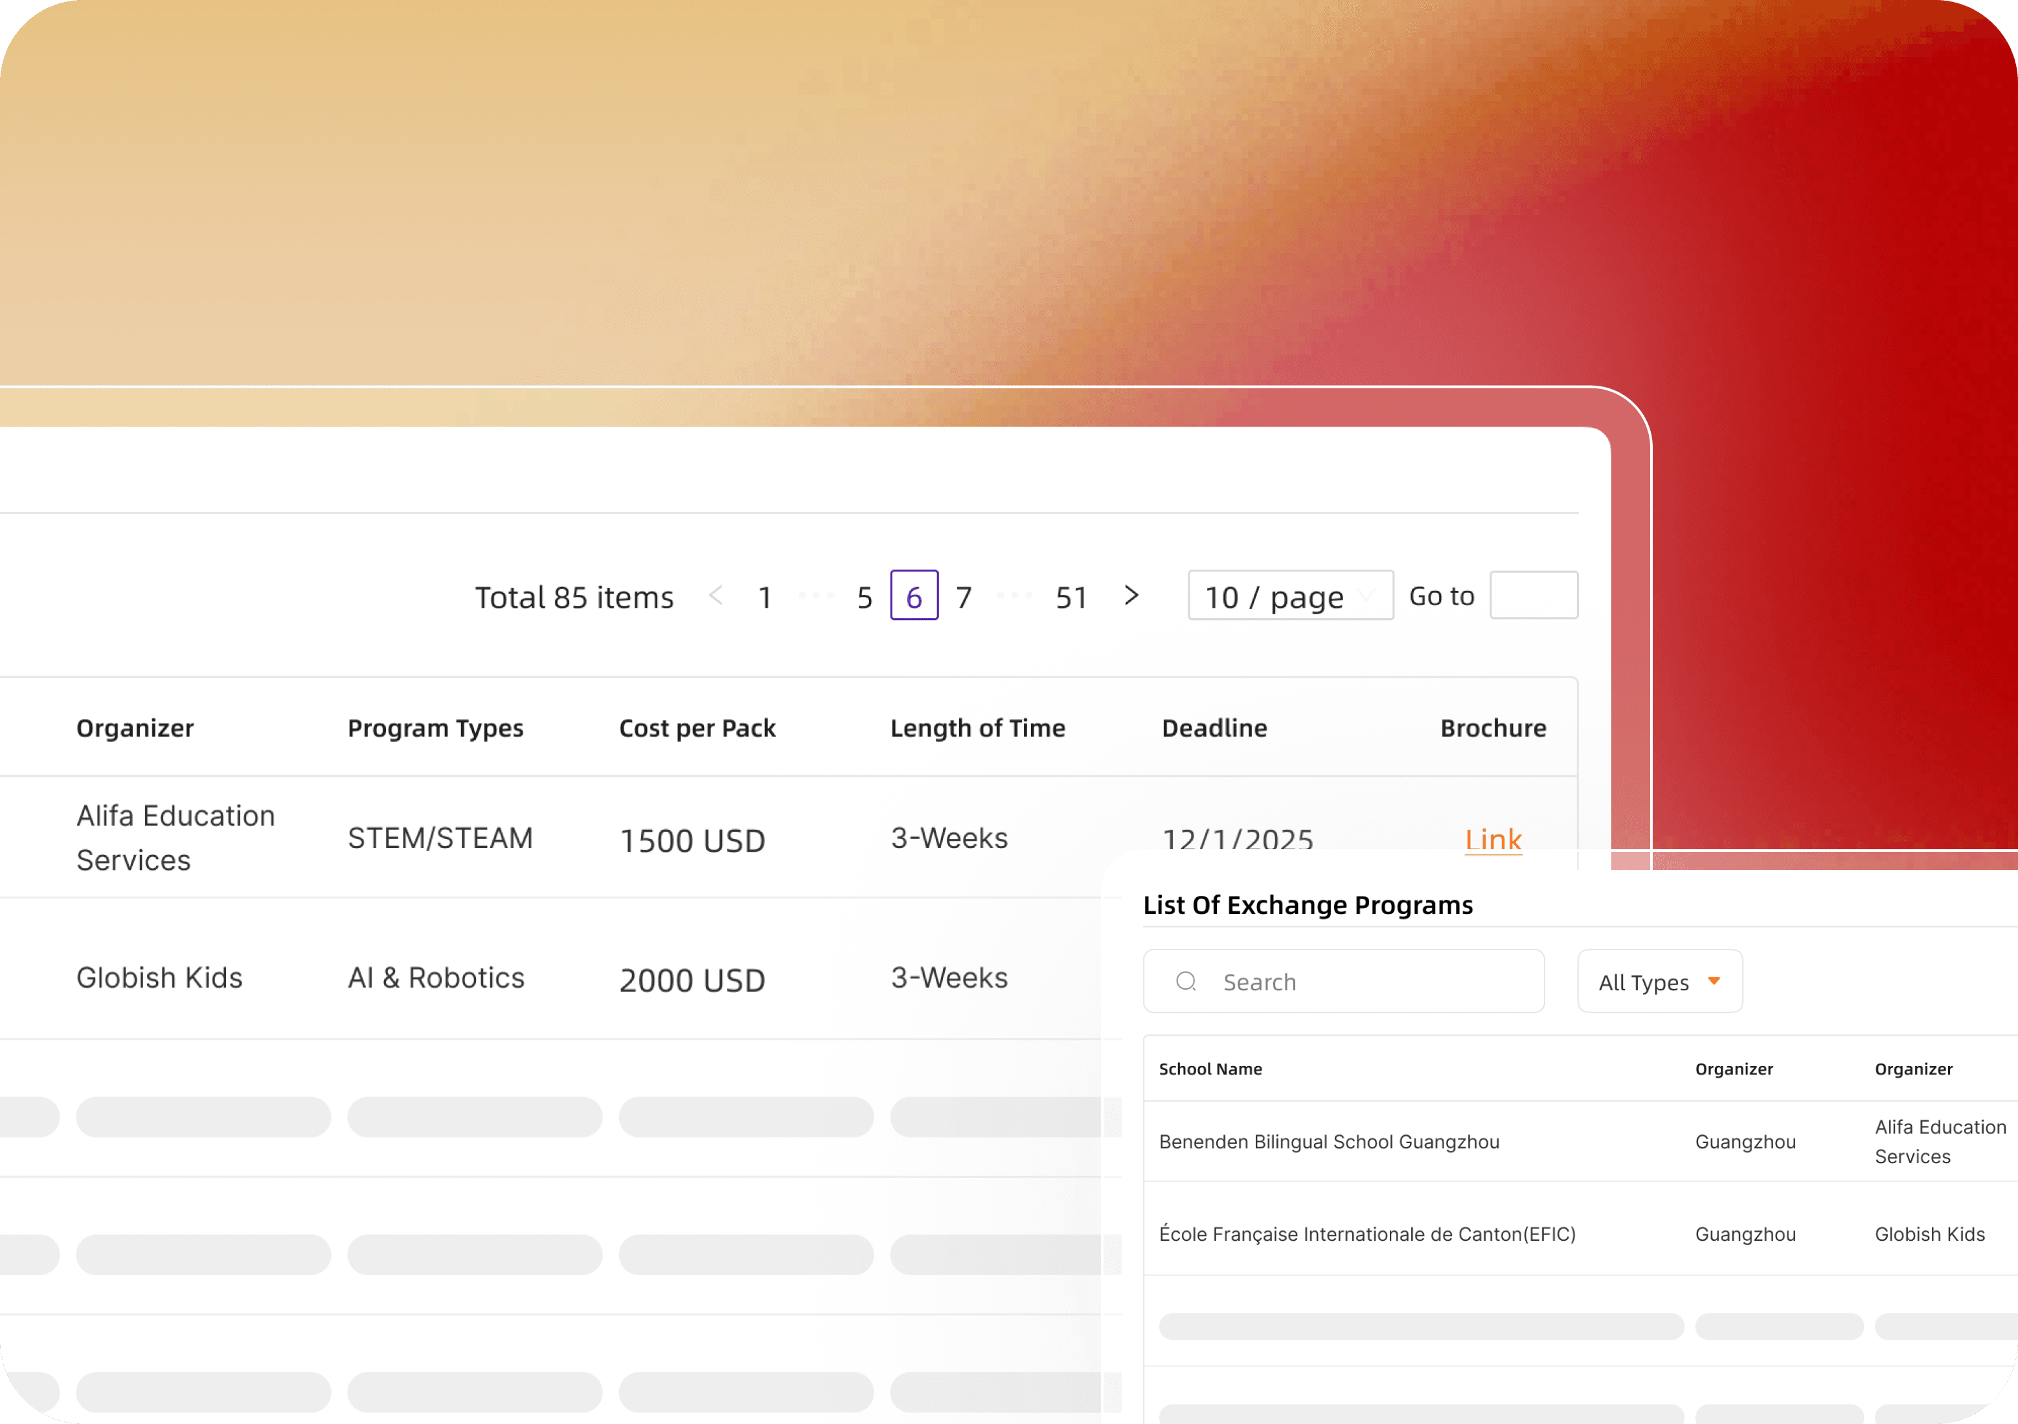Image resolution: width=2018 pixels, height=1424 pixels.
Task: Click the jump-forward ellipsis before page 51
Action: tap(1014, 595)
